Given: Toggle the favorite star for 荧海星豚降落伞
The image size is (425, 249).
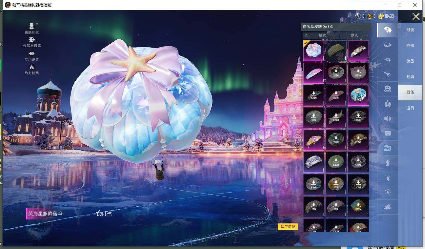Looking at the screenshot, I should (x=99, y=213).
